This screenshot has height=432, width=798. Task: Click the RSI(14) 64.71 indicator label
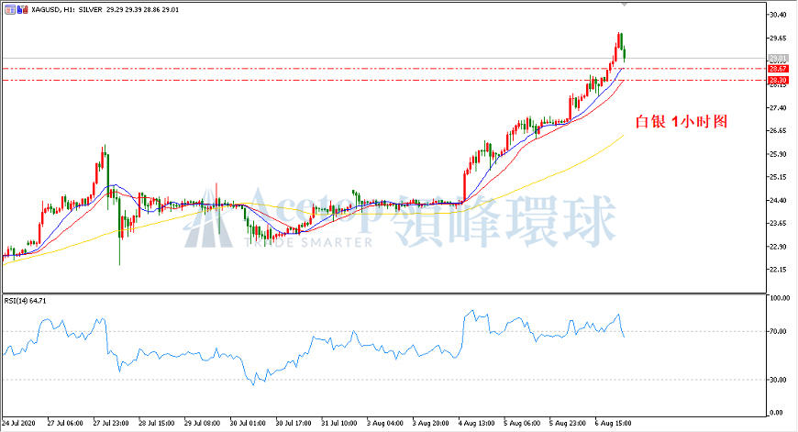(x=25, y=301)
